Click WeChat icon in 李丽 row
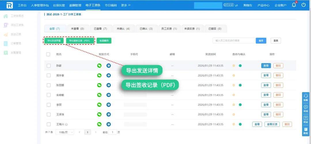This screenshot has width=311, height=144. pyautogui.click(x=99, y=105)
